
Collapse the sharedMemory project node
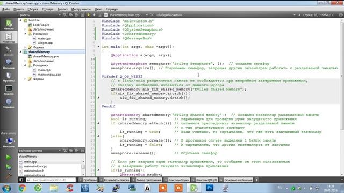click(x=21, y=52)
